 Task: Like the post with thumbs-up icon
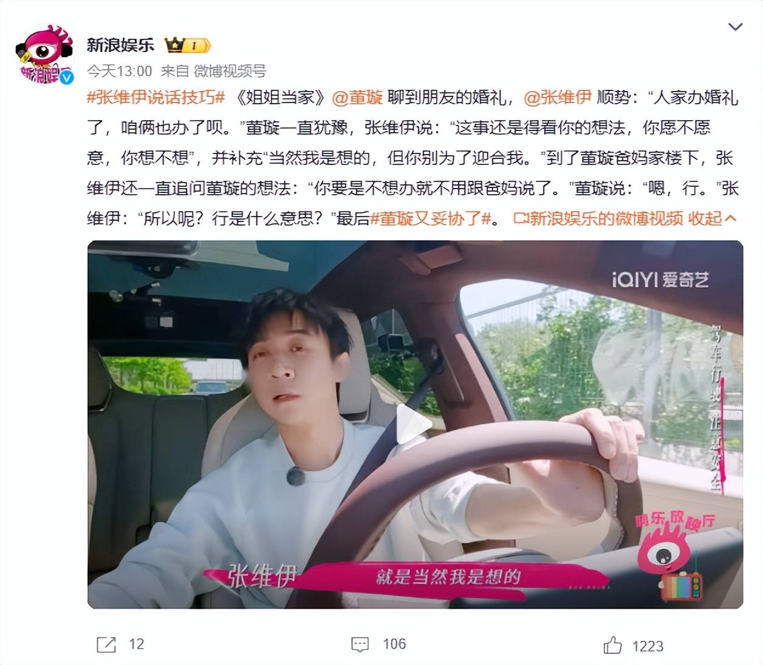(612, 645)
